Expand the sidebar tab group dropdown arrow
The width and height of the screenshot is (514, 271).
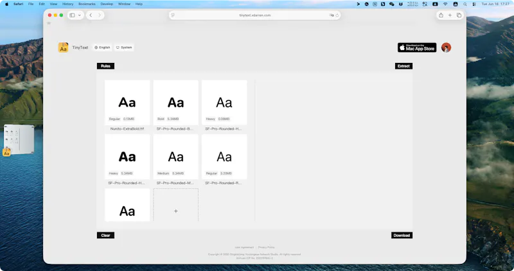[79, 15]
